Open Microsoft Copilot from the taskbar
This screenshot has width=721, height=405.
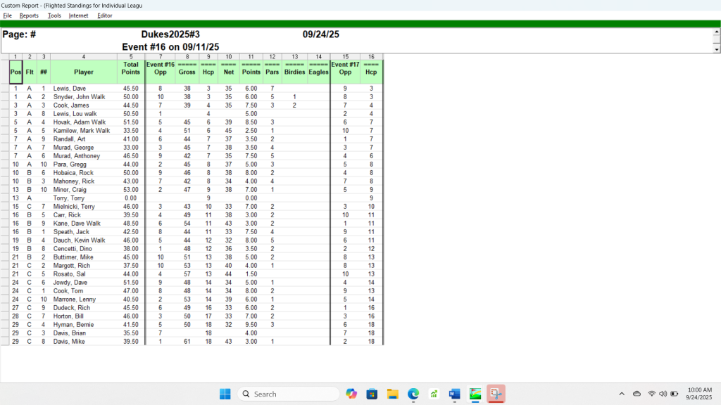(x=351, y=394)
